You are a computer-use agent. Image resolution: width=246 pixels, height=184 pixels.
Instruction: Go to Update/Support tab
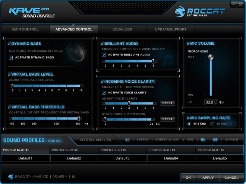[171, 29]
